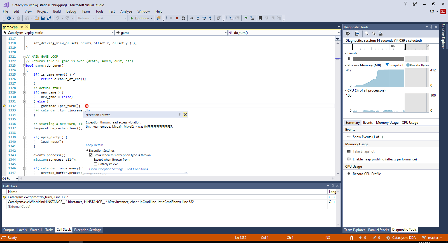Image resolution: width=448 pixels, height=243 pixels.
Task: Uncheck Break when this exception type is thrown
Action: [x=91, y=155]
